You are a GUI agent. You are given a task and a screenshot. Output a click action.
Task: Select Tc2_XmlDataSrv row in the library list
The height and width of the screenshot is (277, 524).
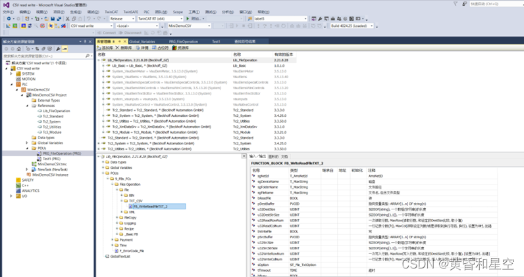196,127
